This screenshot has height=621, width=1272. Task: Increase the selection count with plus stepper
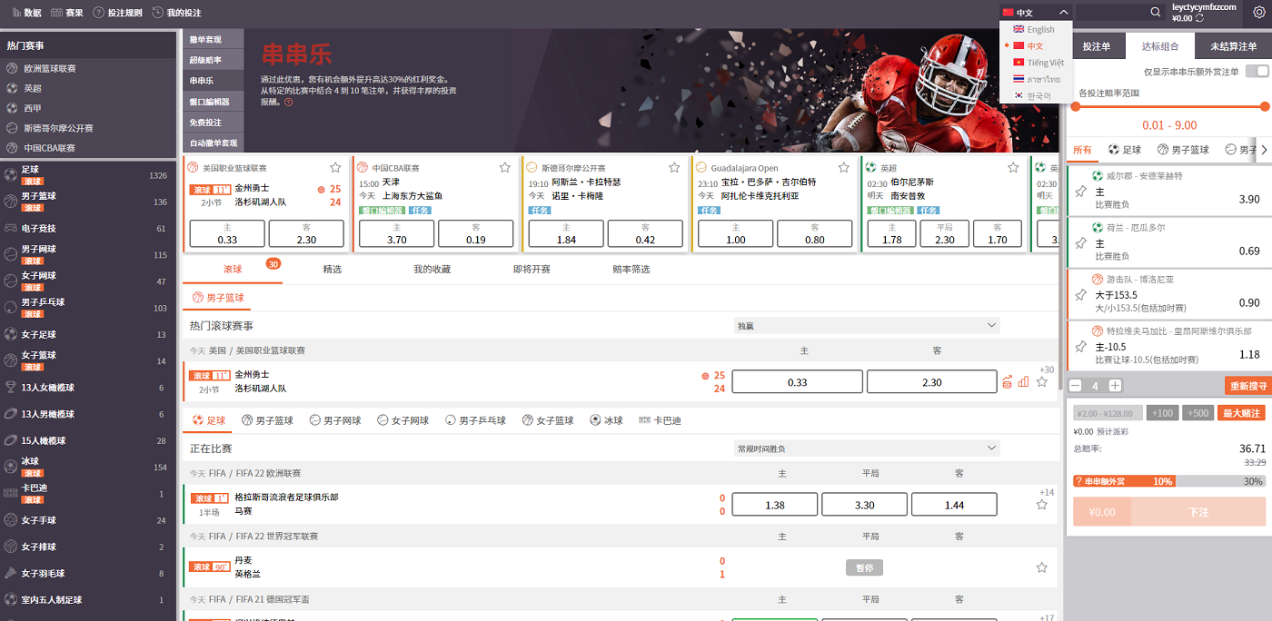click(1115, 386)
